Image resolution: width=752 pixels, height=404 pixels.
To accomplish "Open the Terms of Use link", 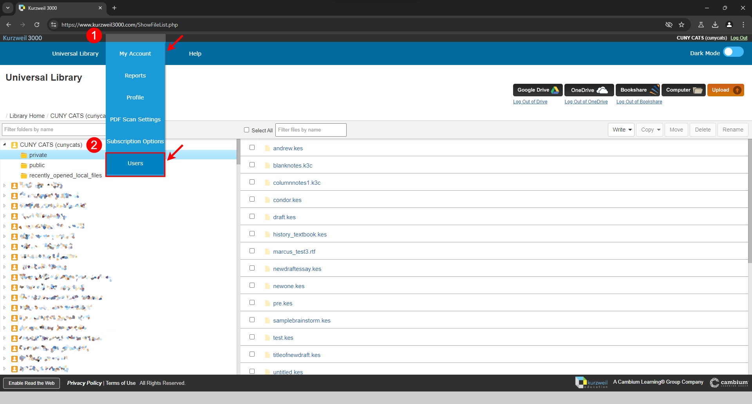I will point(121,383).
